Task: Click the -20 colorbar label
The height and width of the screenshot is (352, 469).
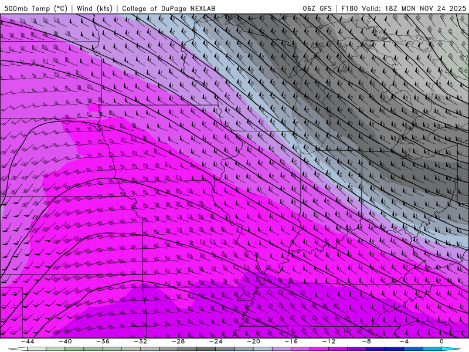Action: click(x=253, y=341)
